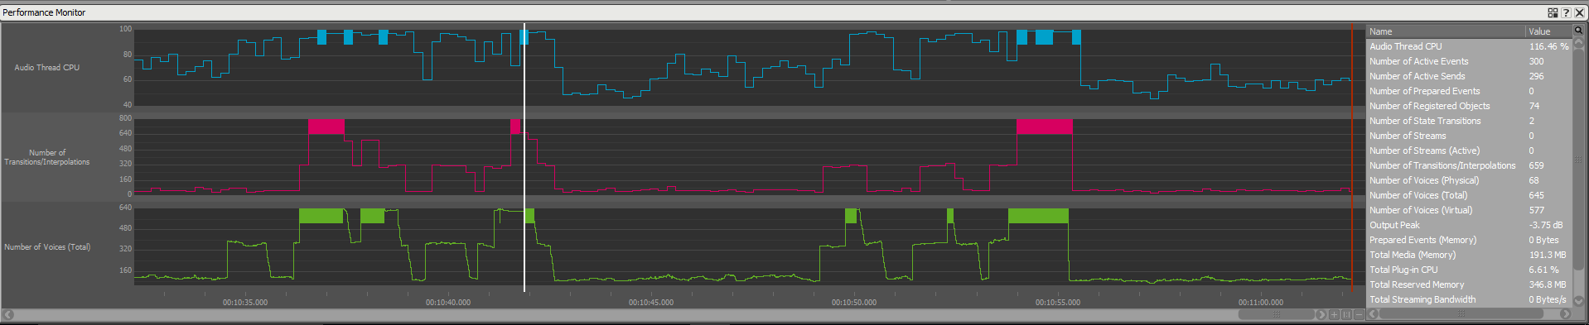Click the search magnifier icon above the counter list
Image resolution: width=1589 pixels, height=325 pixels.
point(1578,31)
